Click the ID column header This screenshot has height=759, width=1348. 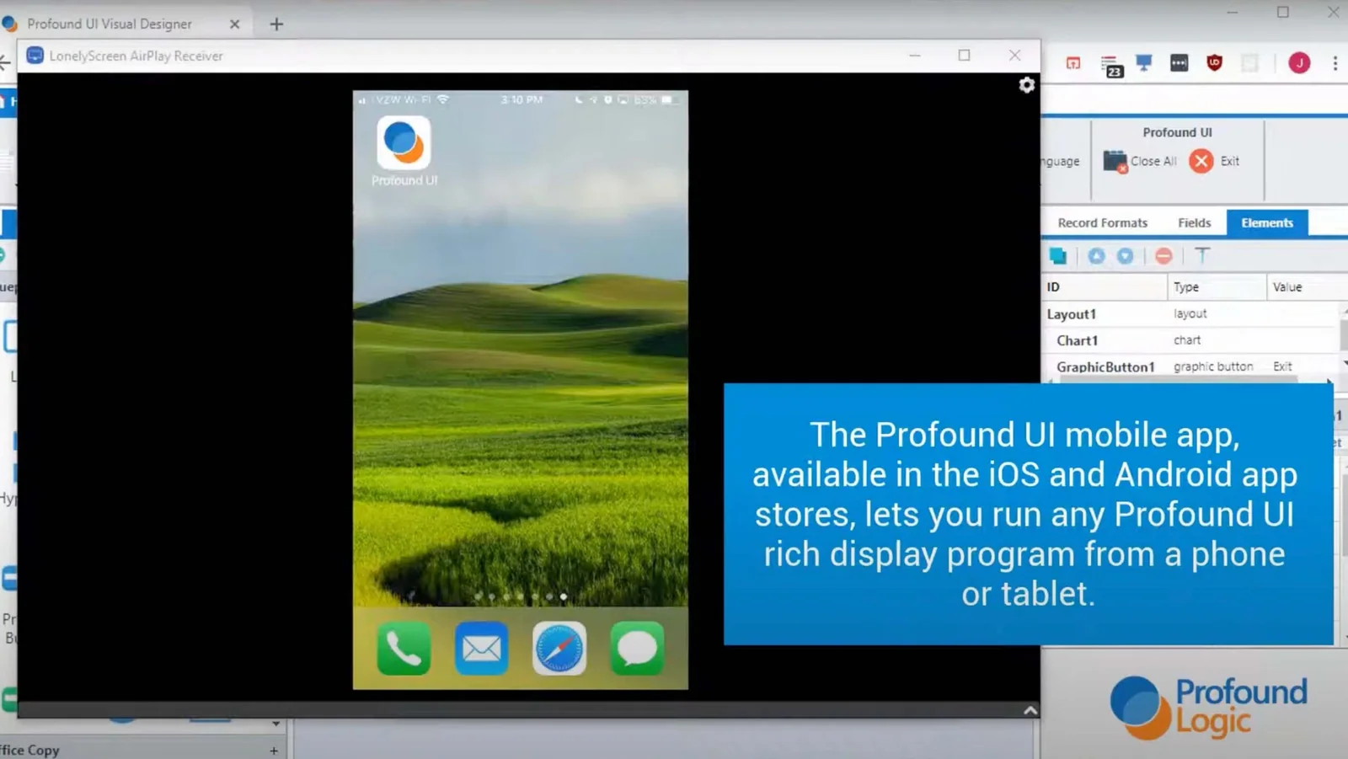click(x=1105, y=287)
